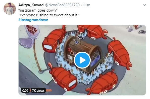Screen dimensions: 150x99
Task: Click the flag on the Krusty Krab roof
Action: 80,38
